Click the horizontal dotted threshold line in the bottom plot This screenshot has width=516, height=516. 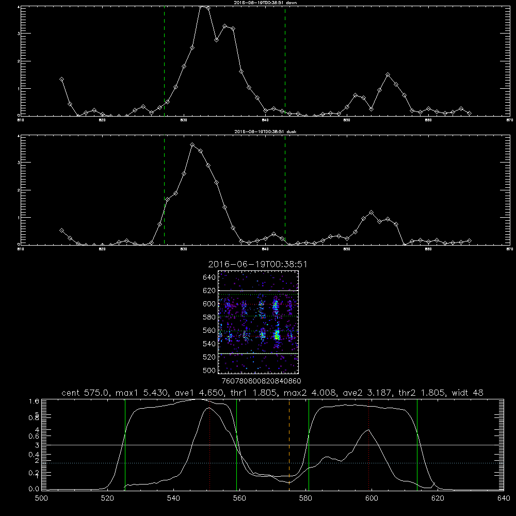[272, 463]
